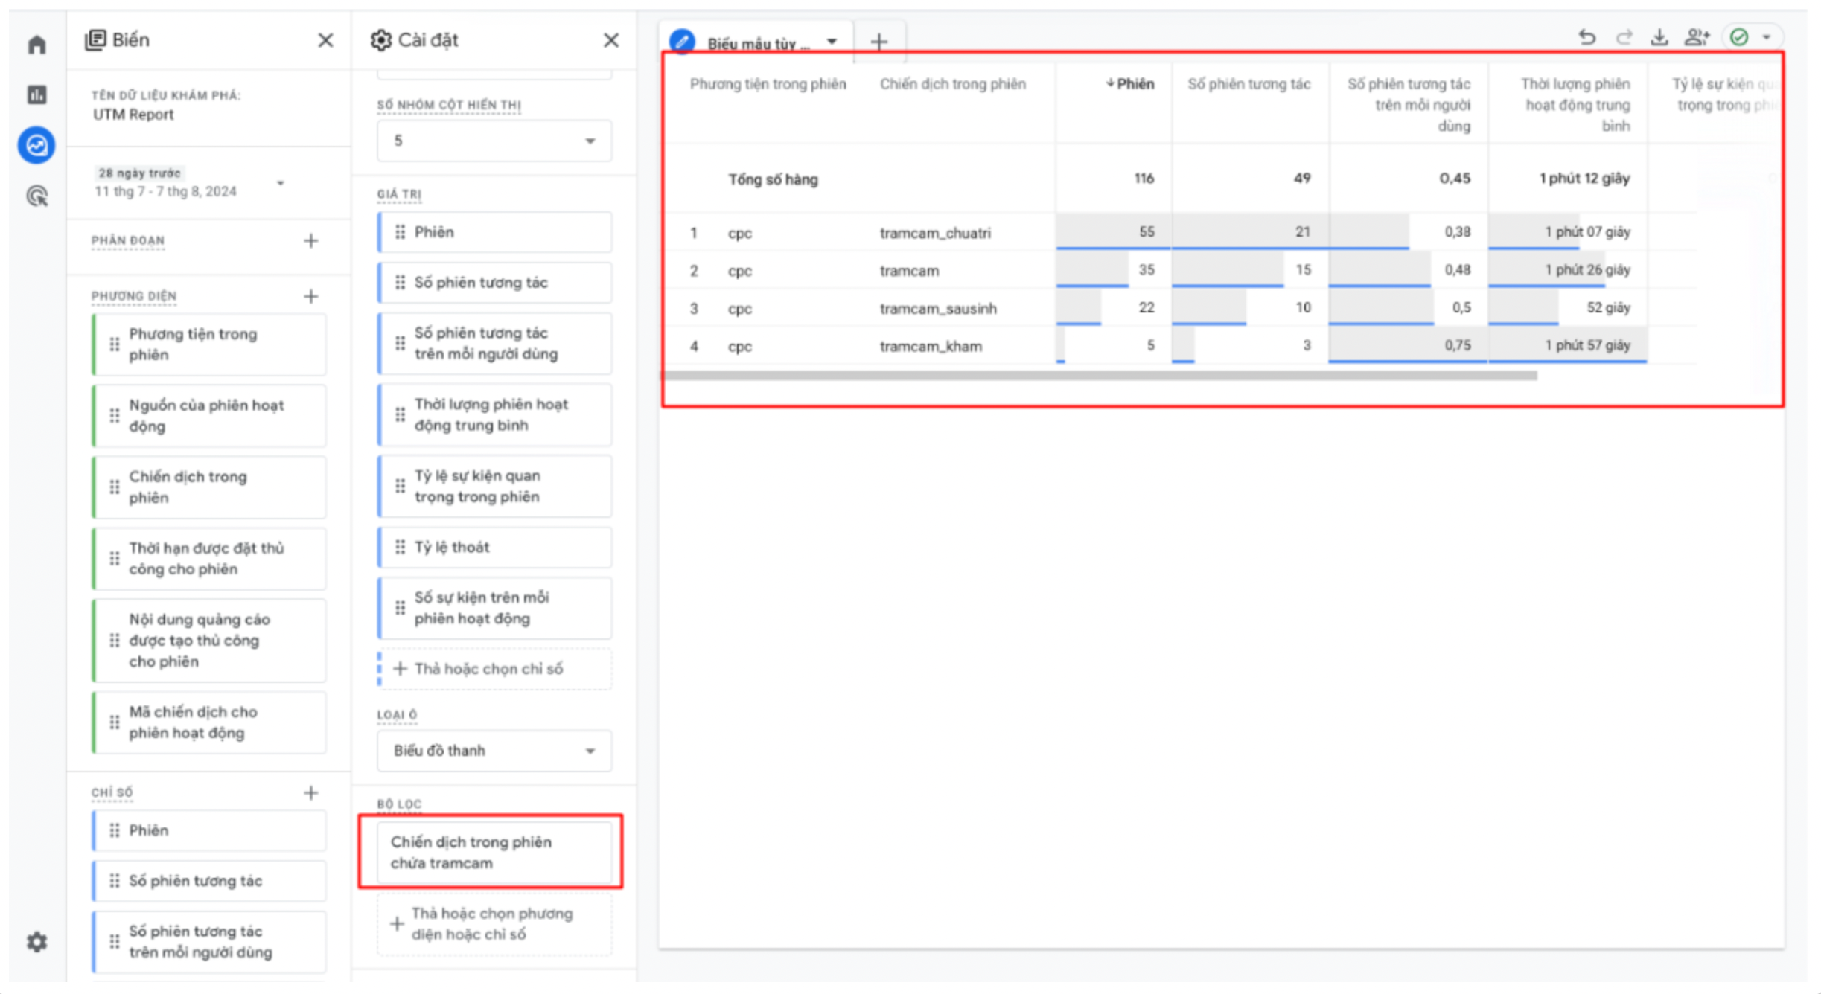This screenshot has width=1821, height=994.
Task: Click drag handle of Chiến dịch trong phiên dimension
Action: [x=114, y=487]
